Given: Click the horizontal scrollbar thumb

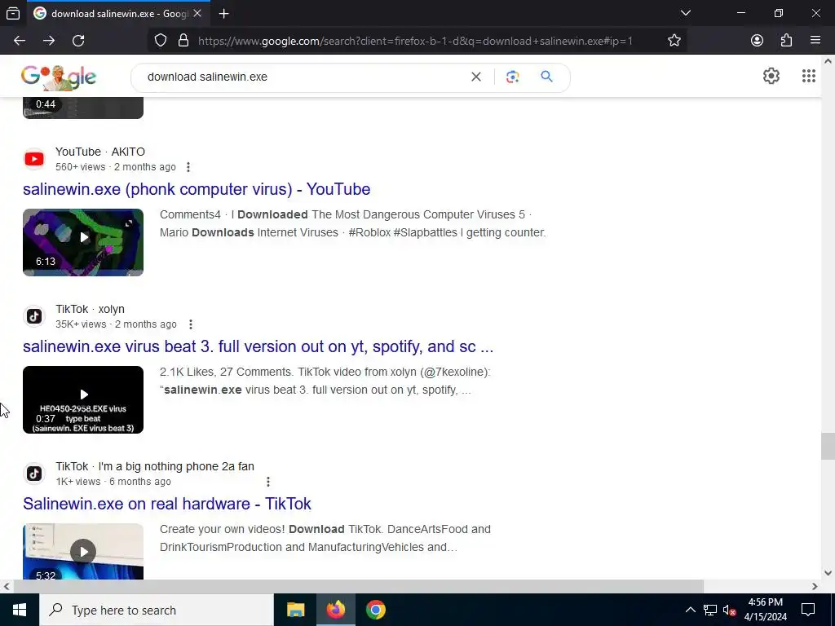Looking at the screenshot, I should [359, 587].
